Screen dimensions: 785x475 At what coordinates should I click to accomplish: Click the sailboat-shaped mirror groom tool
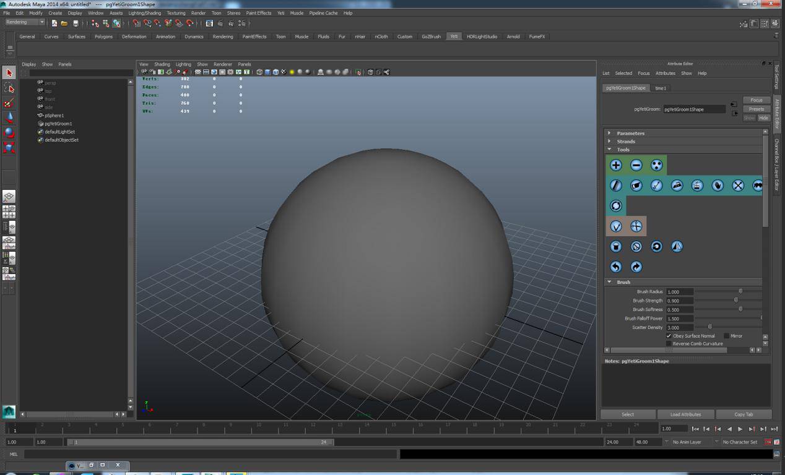(677, 247)
